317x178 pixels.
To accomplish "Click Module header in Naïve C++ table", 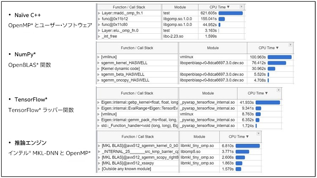I will coord(180,7).
